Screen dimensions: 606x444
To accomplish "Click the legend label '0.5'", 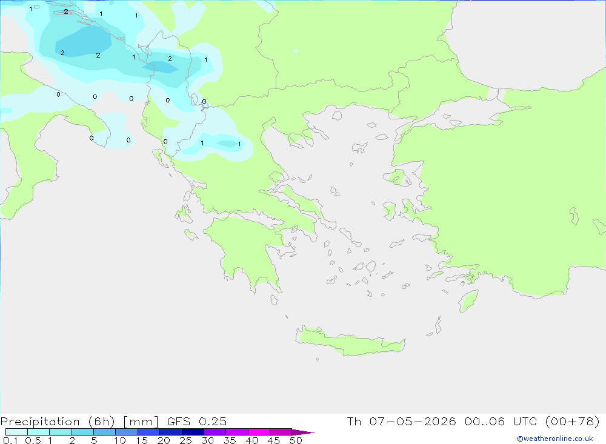I will pos(33,440).
